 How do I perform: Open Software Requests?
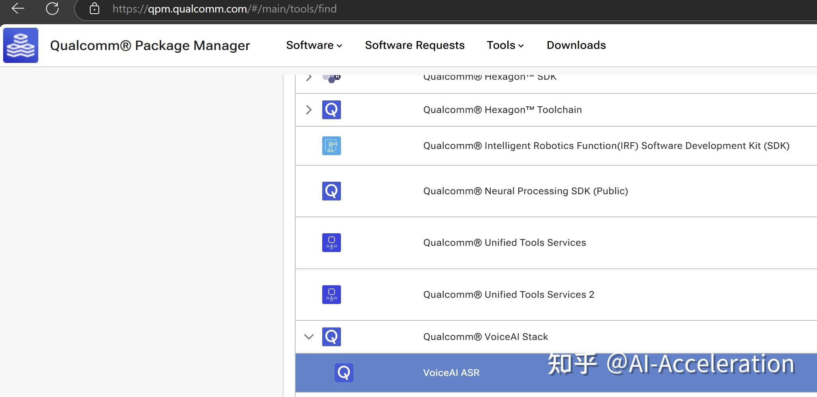coord(414,45)
